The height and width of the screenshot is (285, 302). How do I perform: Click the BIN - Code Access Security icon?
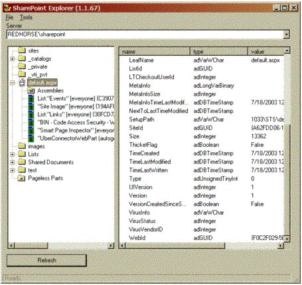(x=31, y=122)
